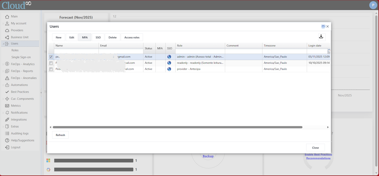Click the export download icon in Users
This screenshot has width=379, height=176.
pyautogui.click(x=321, y=37)
